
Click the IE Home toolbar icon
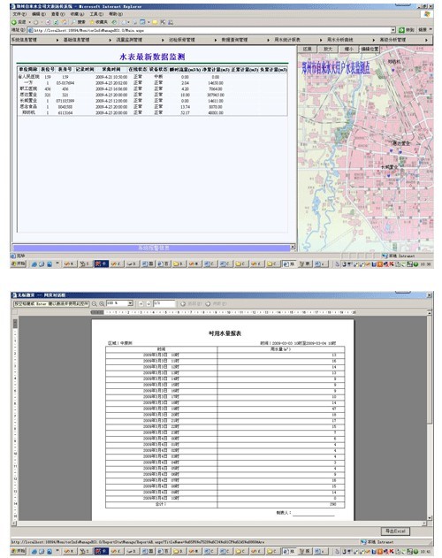coord(64,22)
